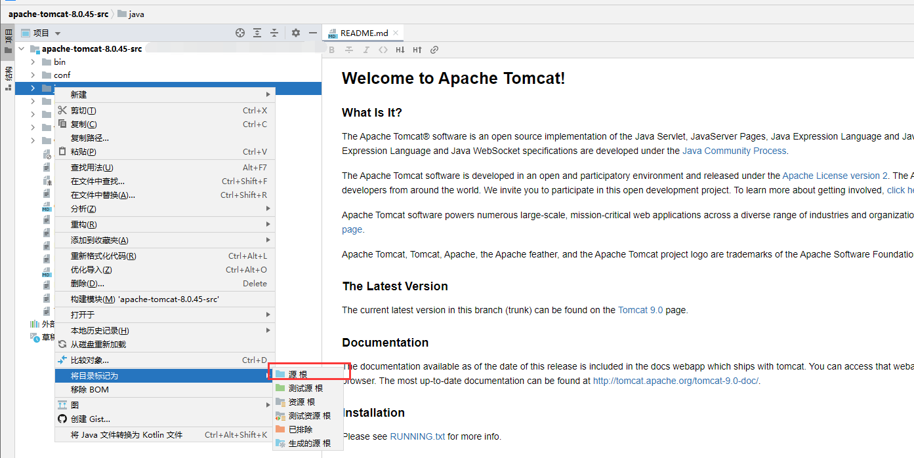
Task: Open the 项目 side tool window tab
Action: pyautogui.click(x=8, y=41)
